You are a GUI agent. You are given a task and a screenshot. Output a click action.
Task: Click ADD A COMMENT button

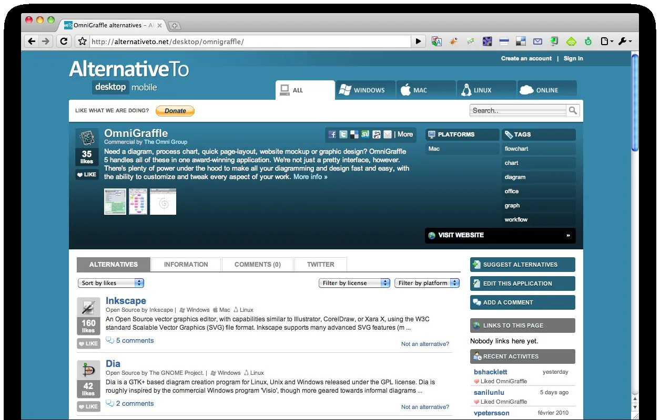pyautogui.click(x=523, y=302)
